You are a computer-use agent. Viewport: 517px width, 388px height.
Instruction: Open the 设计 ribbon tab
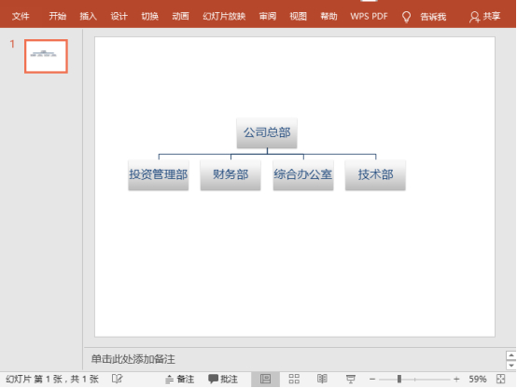pos(119,16)
